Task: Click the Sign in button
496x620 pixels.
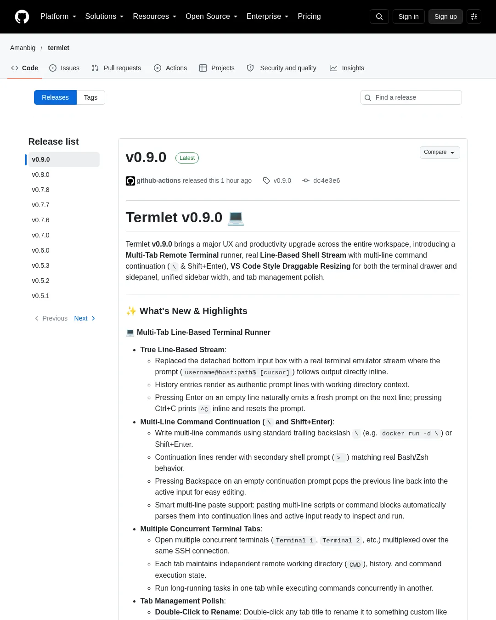Action: (x=409, y=17)
